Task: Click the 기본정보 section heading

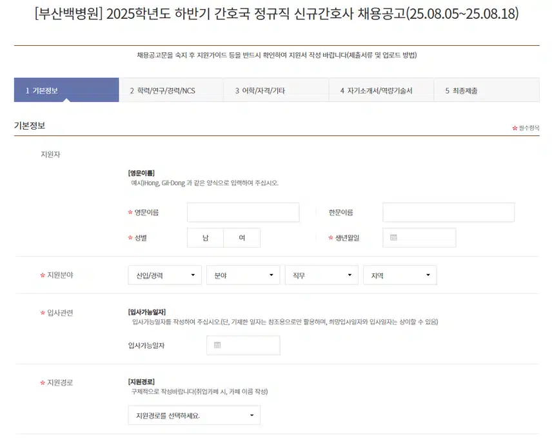Action: [x=30, y=126]
